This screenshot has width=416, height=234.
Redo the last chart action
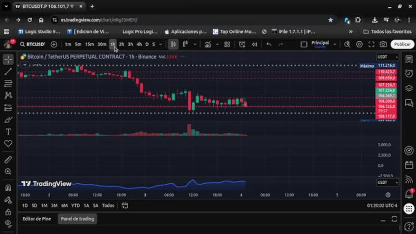tap(281, 44)
